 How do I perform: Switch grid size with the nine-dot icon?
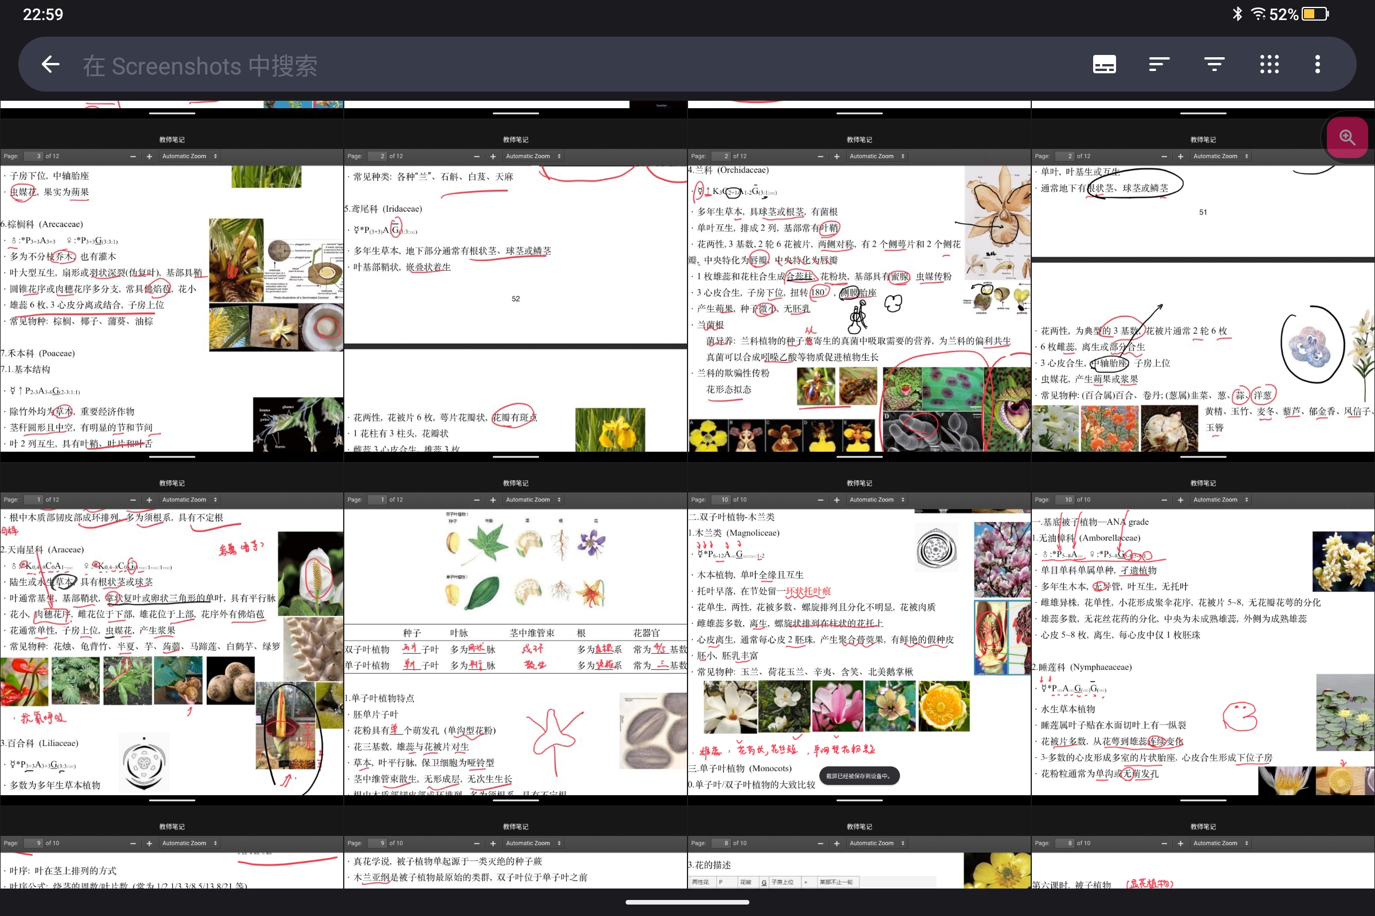coord(1269,64)
